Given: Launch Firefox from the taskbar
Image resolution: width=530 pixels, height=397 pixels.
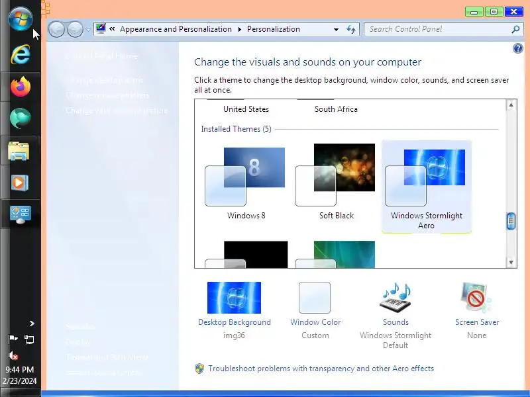Looking at the screenshot, I should (x=21, y=87).
